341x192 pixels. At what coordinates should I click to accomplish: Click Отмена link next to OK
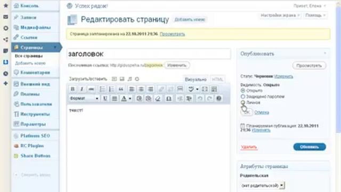[x=262, y=113]
